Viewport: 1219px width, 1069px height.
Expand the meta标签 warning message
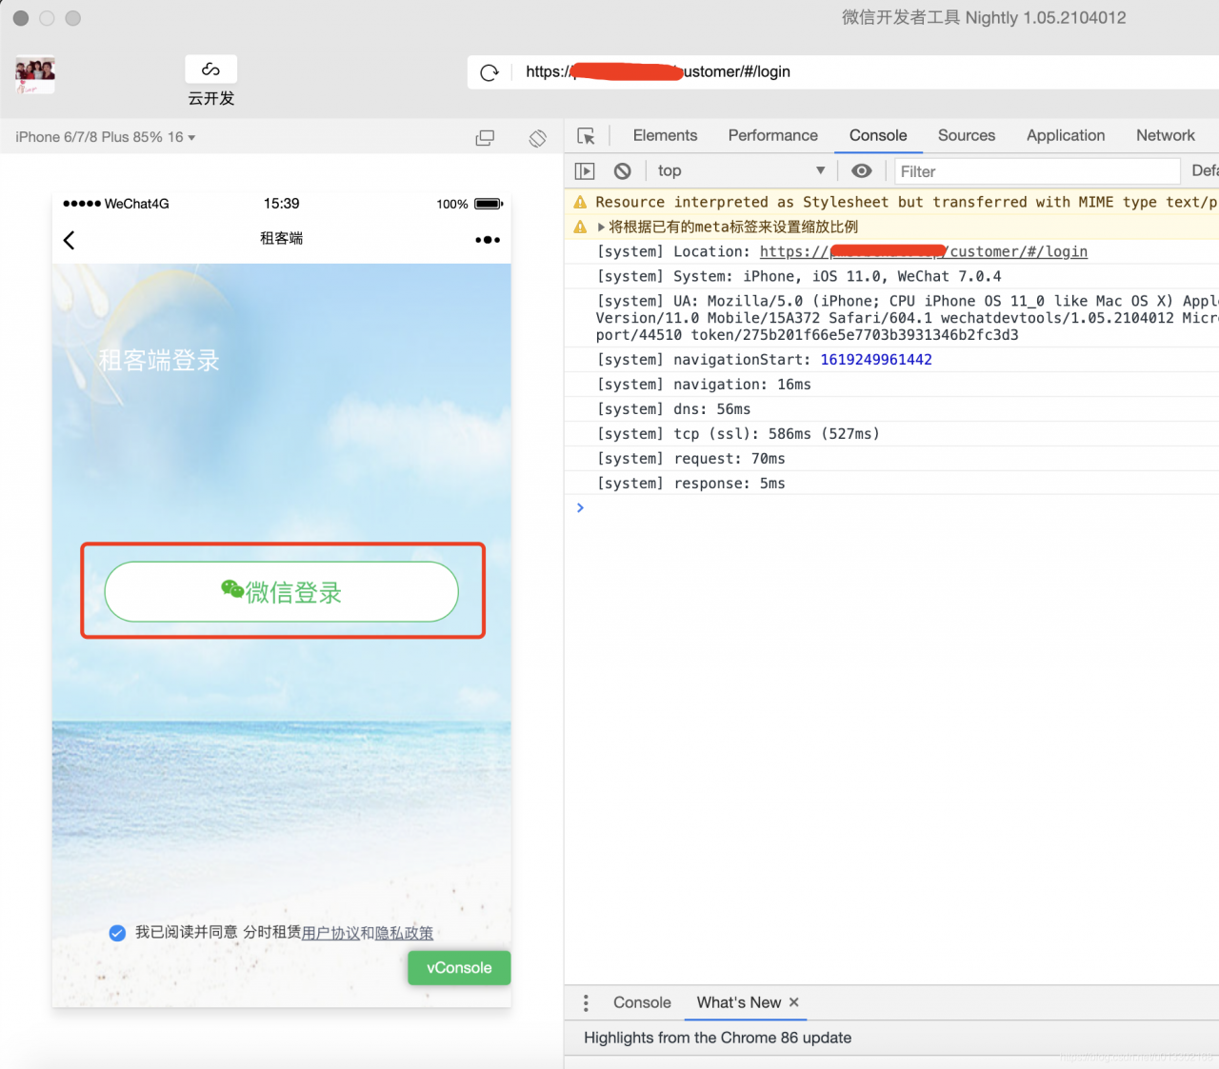pos(601,227)
